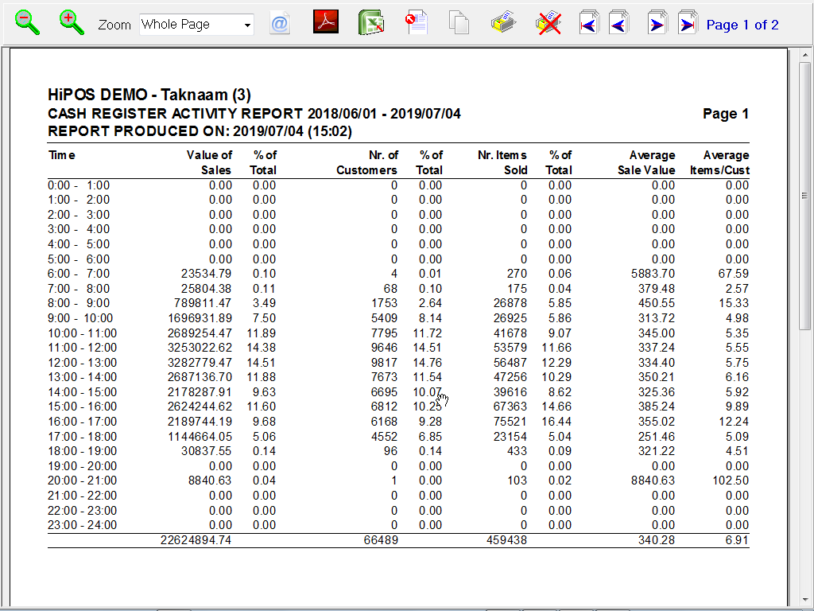Click the document icon with red circle

pos(417,22)
